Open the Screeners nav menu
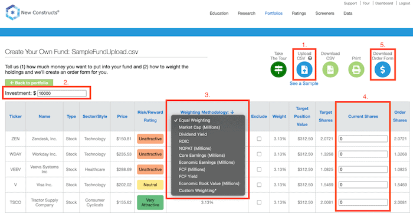The width and height of the screenshot is (413, 214). click(324, 13)
